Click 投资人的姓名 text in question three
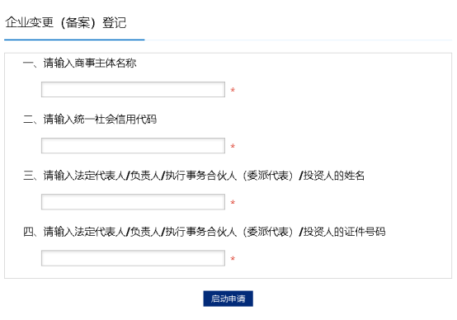Viewport: 457px width, 320px height. [x=334, y=176]
